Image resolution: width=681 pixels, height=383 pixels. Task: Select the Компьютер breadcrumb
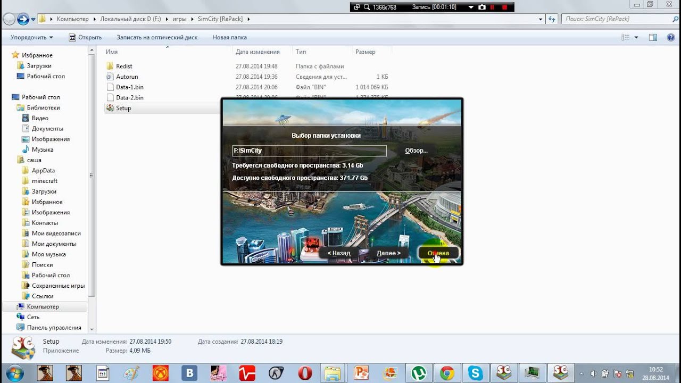coord(73,19)
